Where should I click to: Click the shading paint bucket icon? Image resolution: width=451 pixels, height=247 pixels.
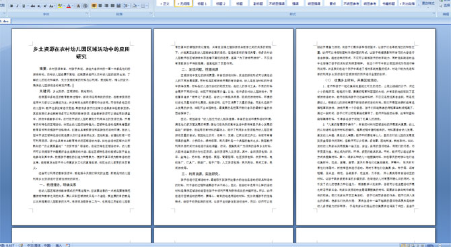135,6
